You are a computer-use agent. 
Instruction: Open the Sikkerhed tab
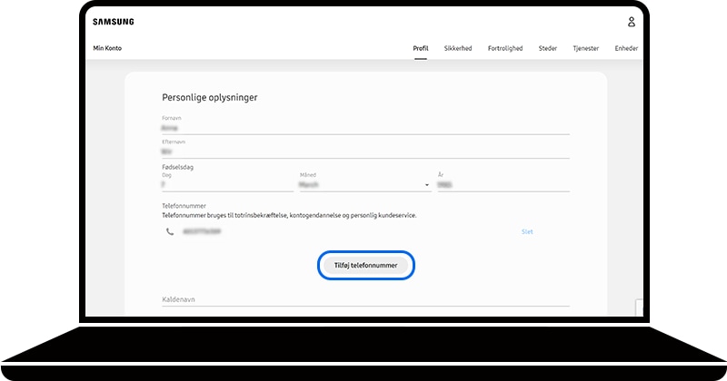click(x=458, y=48)
